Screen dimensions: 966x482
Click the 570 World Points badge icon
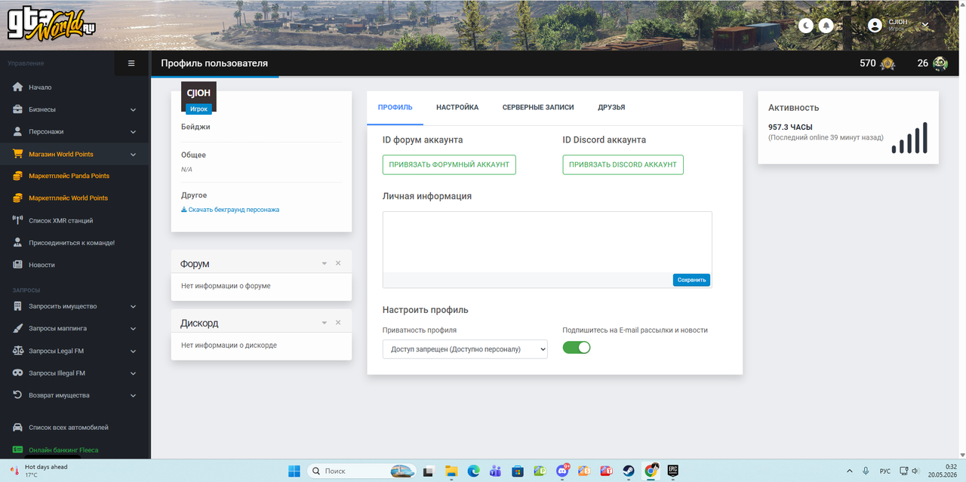pos(888,63)
